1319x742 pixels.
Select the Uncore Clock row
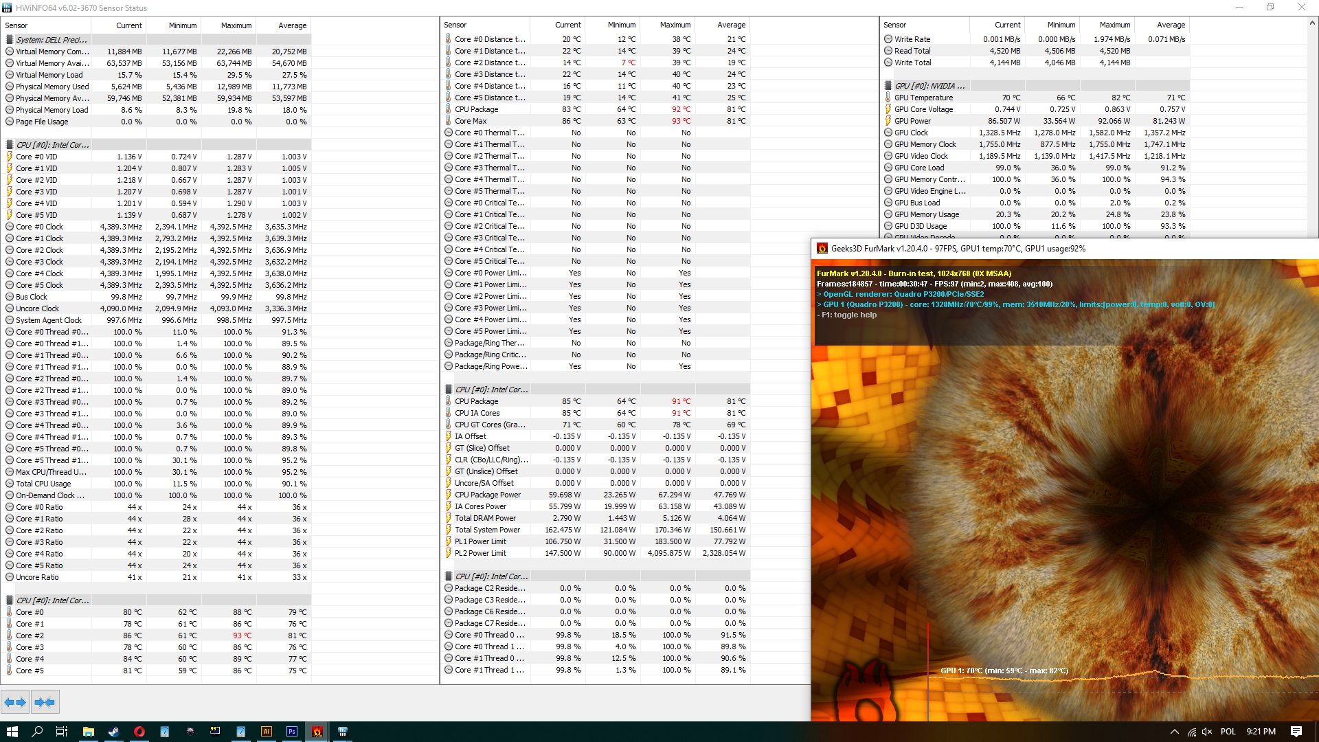157,308
